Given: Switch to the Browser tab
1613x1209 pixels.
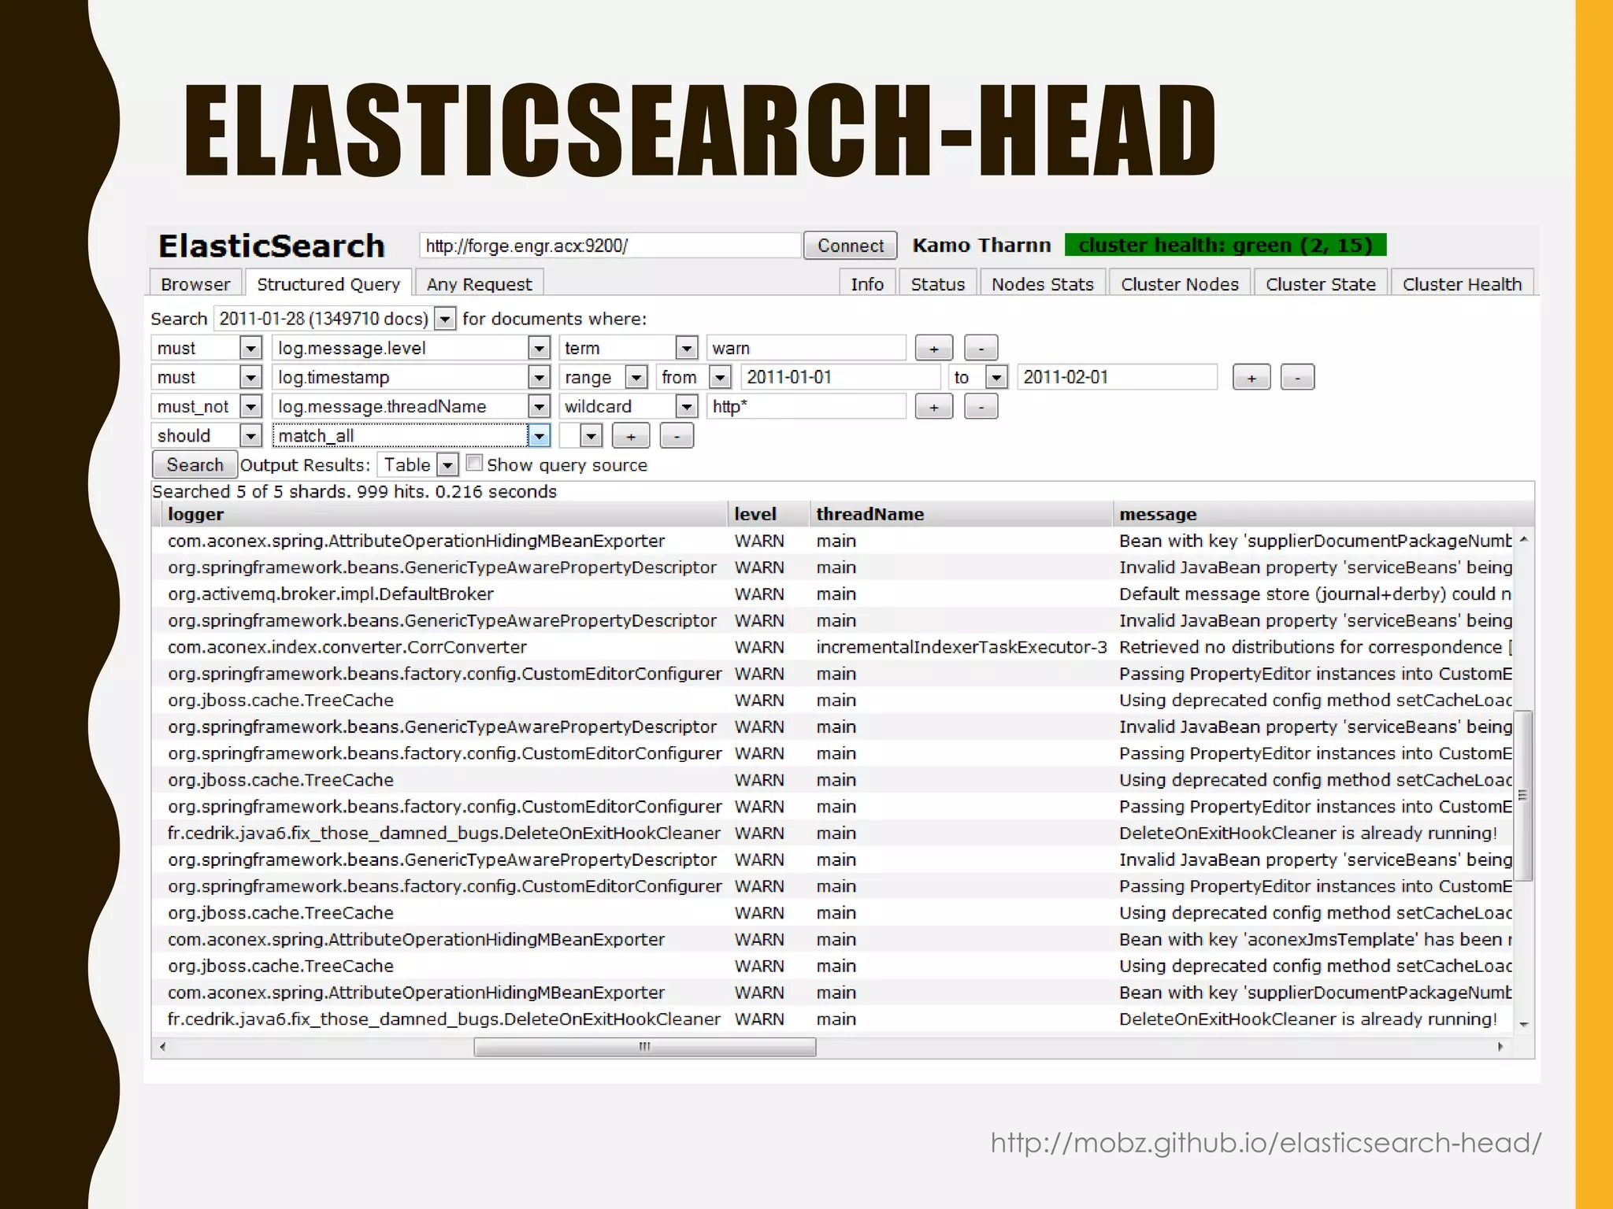Looking at the screenshot, I should [x=195, y=283].
